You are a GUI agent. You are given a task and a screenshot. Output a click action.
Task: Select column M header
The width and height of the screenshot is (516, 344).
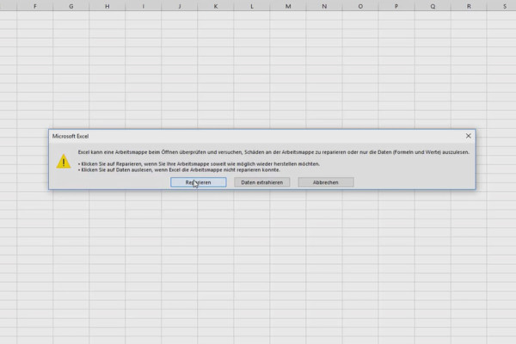coord(288,6)
